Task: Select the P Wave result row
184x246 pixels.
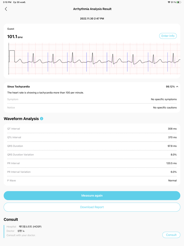Action: tap(92, 180)
